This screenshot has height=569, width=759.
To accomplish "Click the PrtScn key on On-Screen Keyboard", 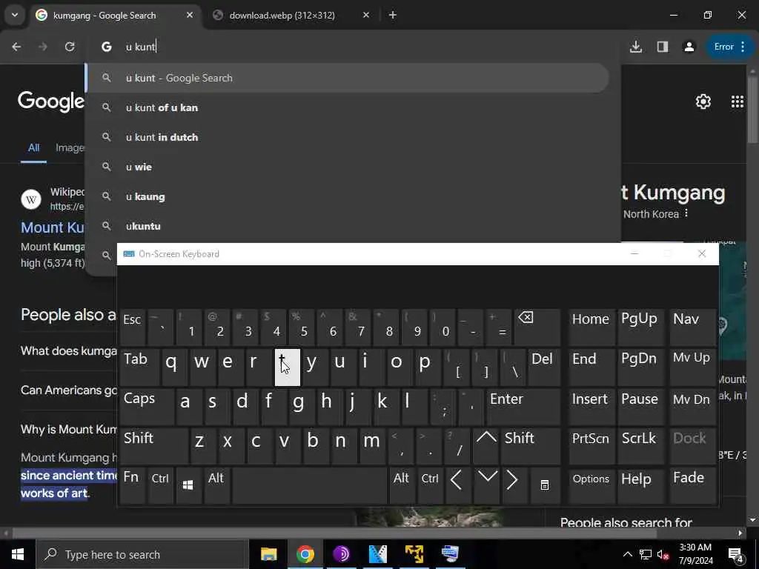I will (591, 446).
